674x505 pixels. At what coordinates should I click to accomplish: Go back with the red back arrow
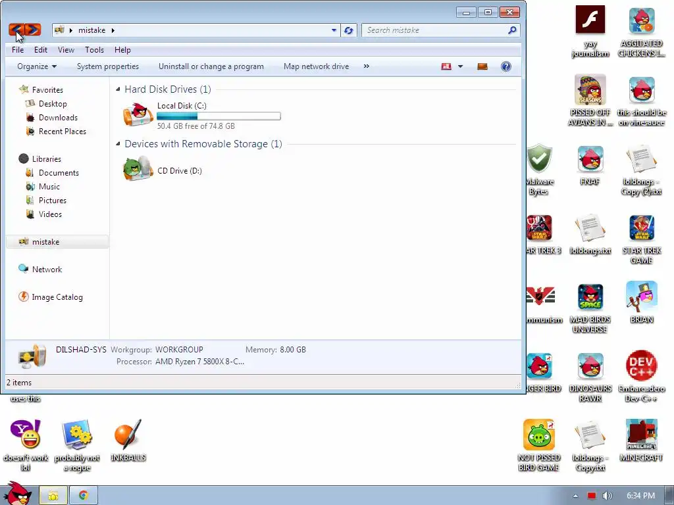point(16,29)
